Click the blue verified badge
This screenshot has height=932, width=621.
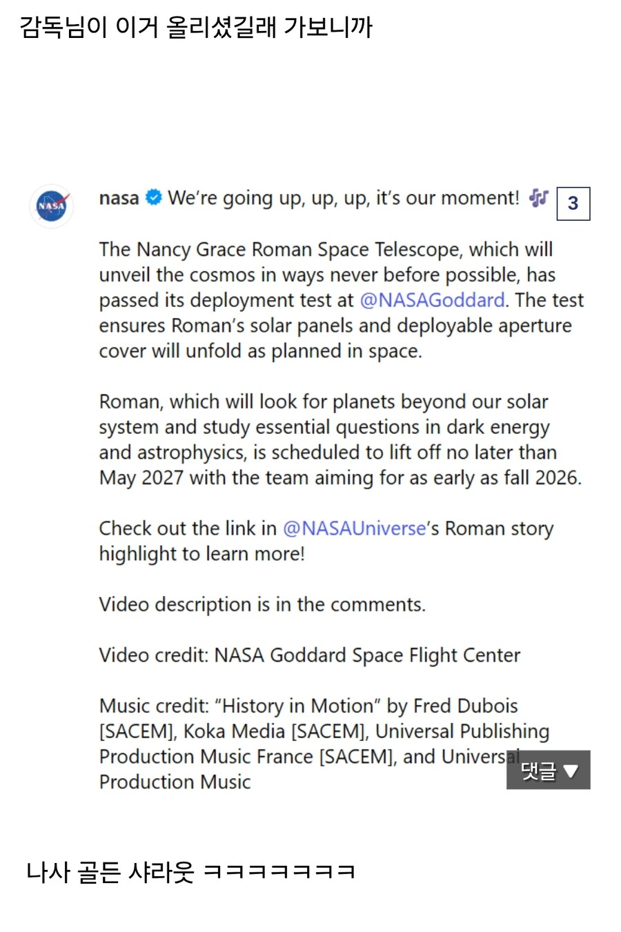(154, 198)
